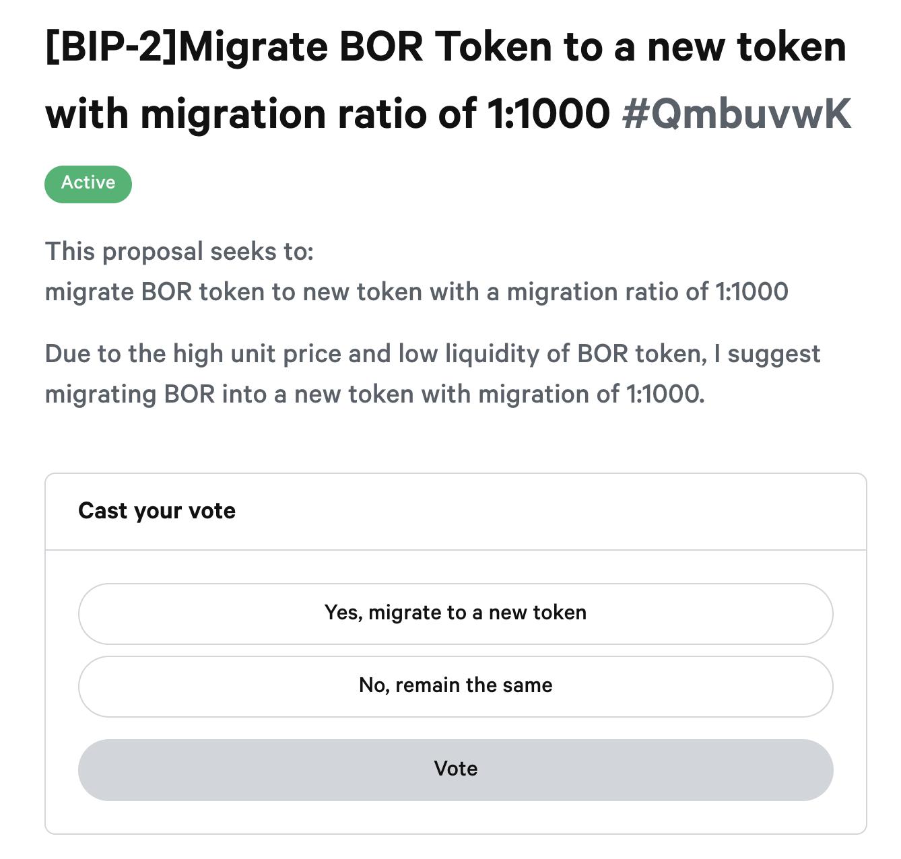Click "1:1000" in the proposal title
The image size is (901, 859).
[548, 113]
